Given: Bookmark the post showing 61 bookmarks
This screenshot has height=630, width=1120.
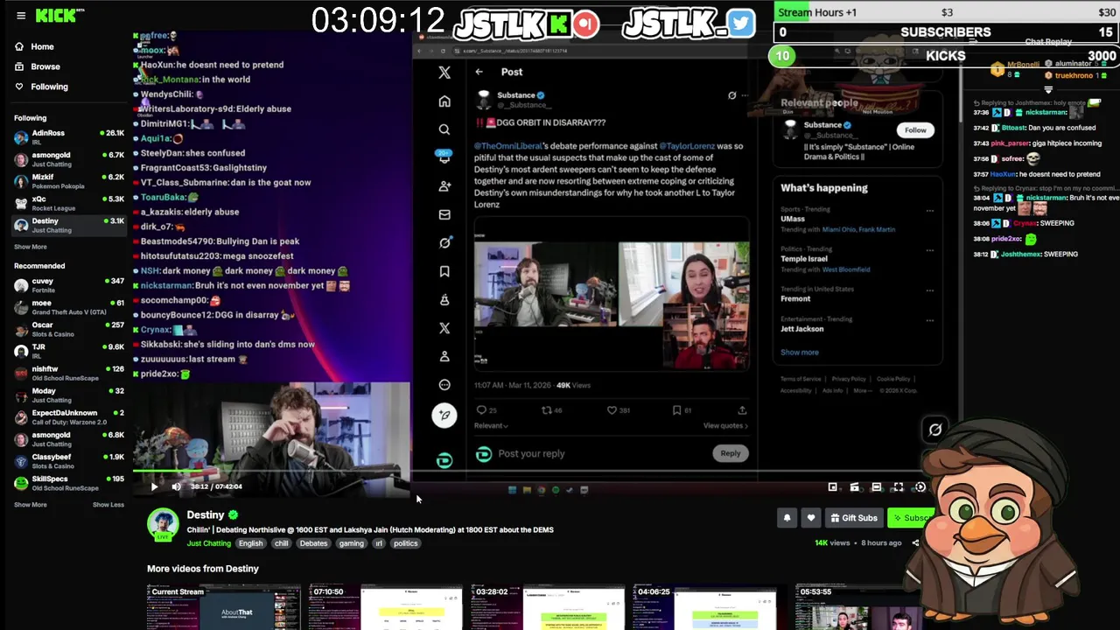Looking at the screenshot, I should click(x=676, y=409).
